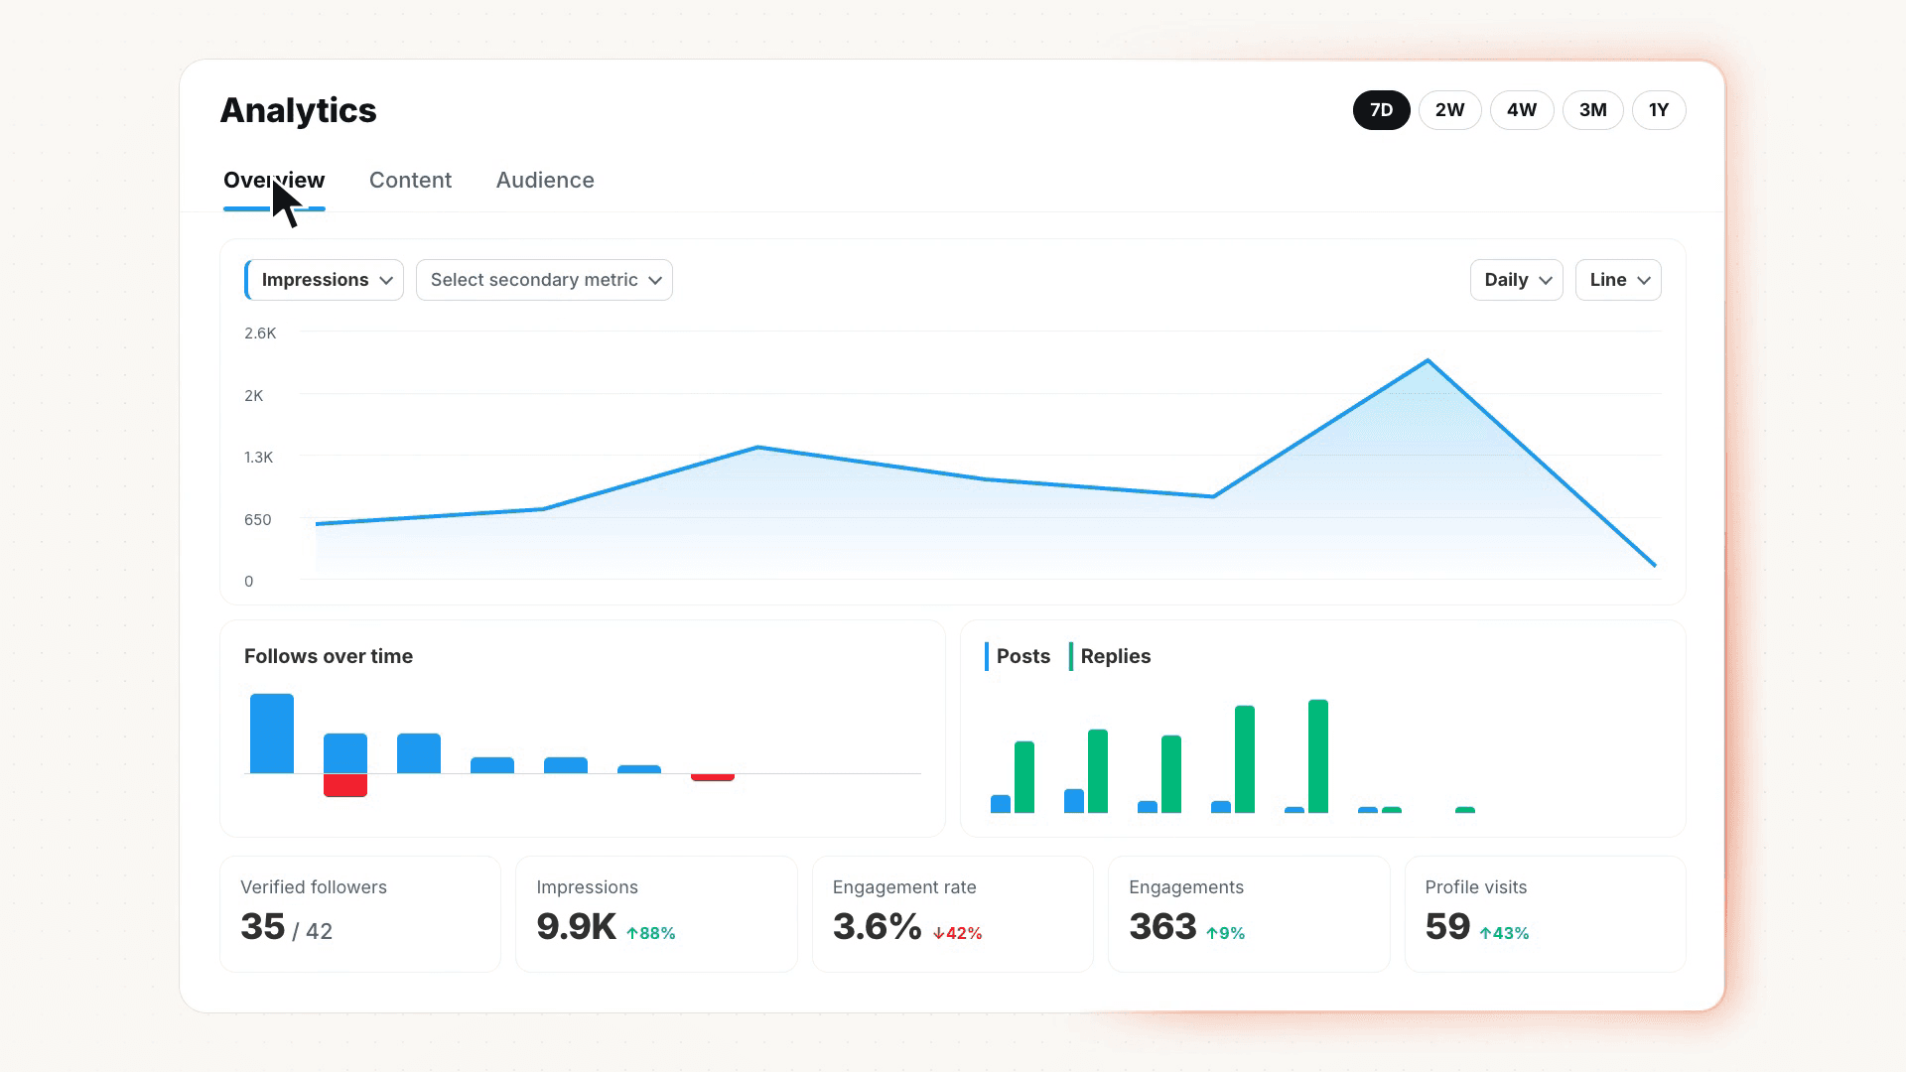
Task: Open the Impressions 9.9K stat card
Action: point(656,914)
